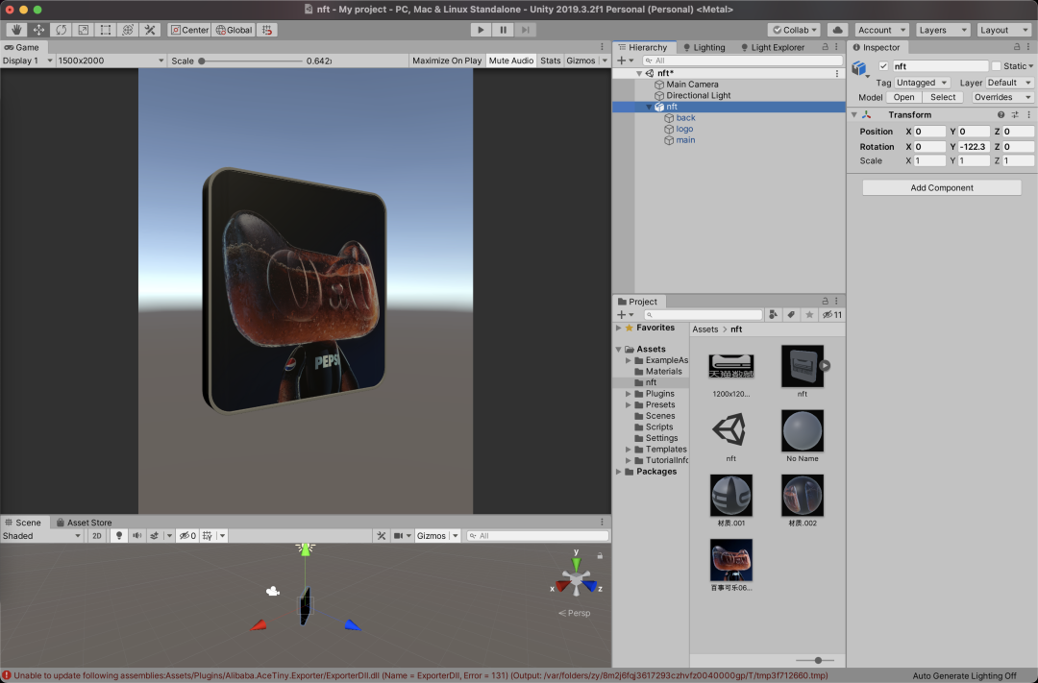Select the Game tab
Viewport: 1038px width, 683px height.
tap(22, 47)
